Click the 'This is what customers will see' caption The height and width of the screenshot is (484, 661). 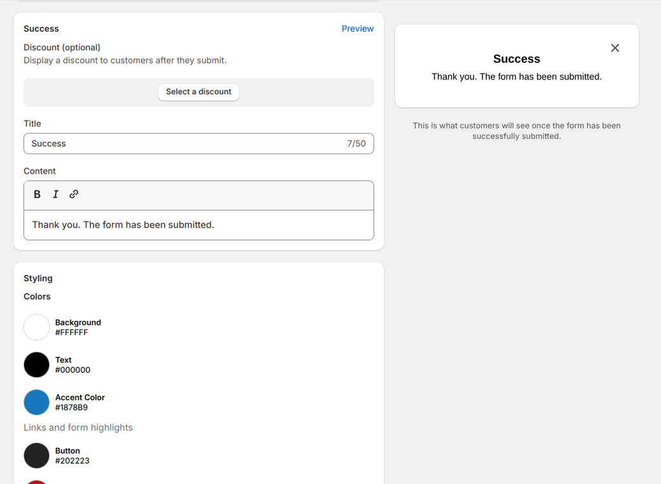coord(516,131)
